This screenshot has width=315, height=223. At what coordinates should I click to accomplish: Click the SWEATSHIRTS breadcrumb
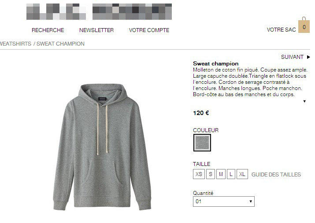(x=16, y=43)
